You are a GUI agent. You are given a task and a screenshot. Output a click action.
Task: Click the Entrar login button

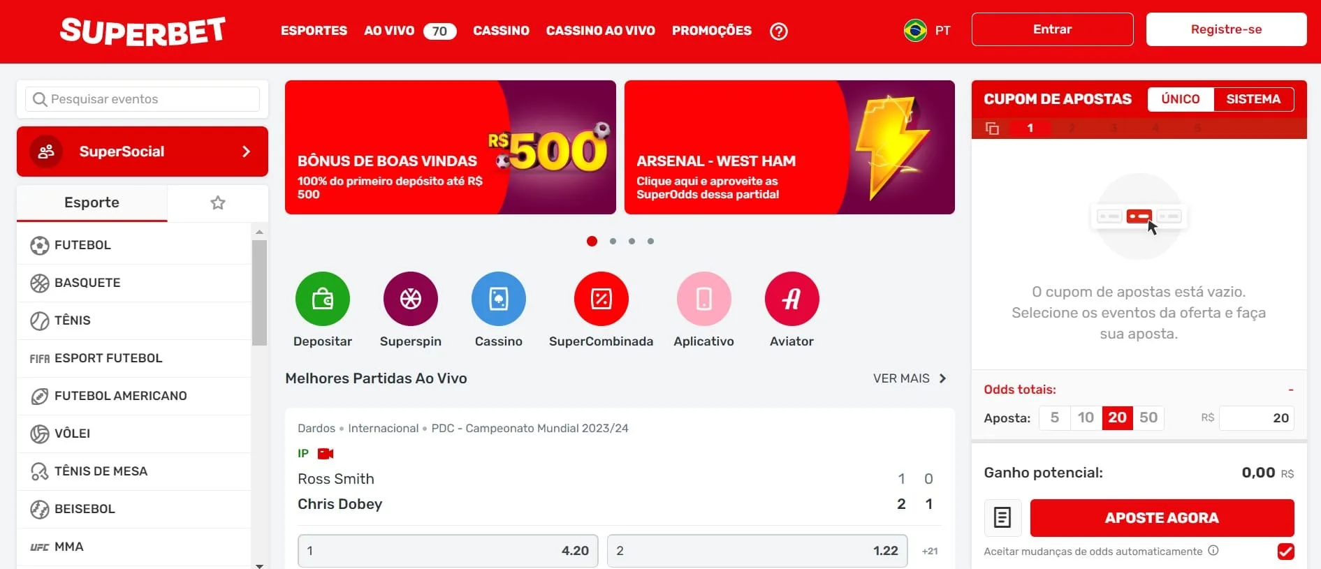click(x=1053, y=29)
